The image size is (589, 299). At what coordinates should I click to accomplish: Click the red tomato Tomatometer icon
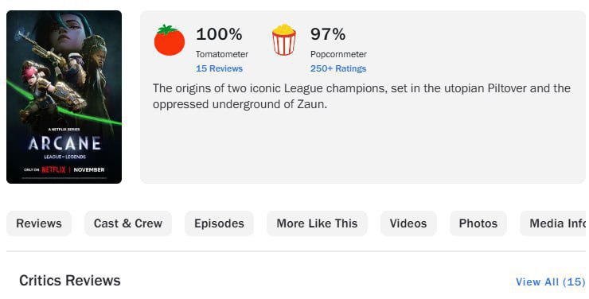pos(170,40)
